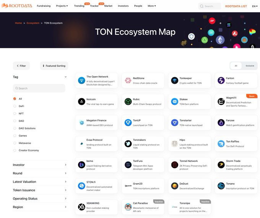260x218 pixels.
Task: Open the Tracker nav item
Action: coord(94,6)
